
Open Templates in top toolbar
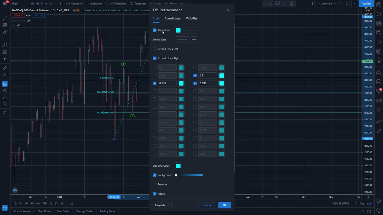coord(138,4)
